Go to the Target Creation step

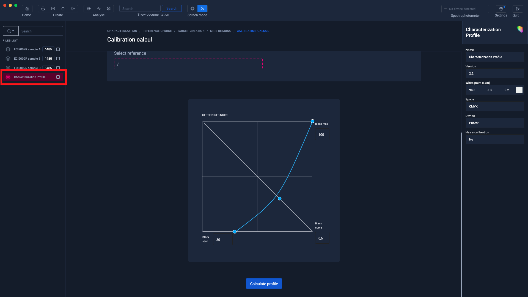click(191, 31)
